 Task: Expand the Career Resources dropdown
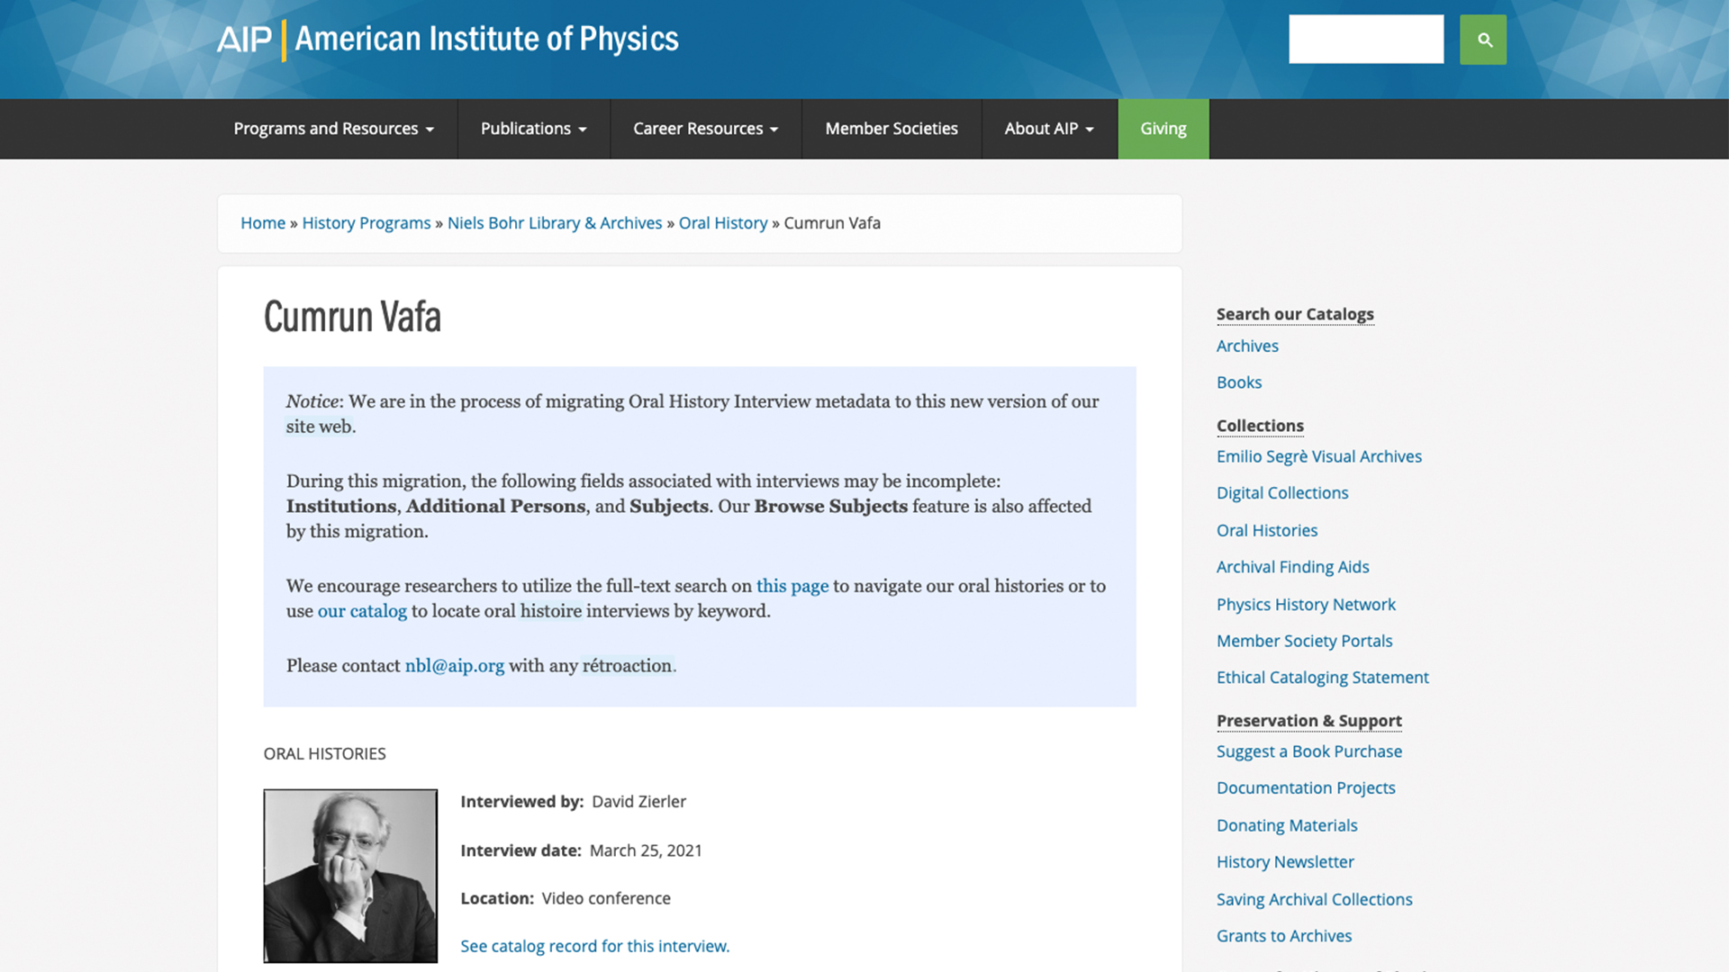pyautogui.click(x=705, y=129)
